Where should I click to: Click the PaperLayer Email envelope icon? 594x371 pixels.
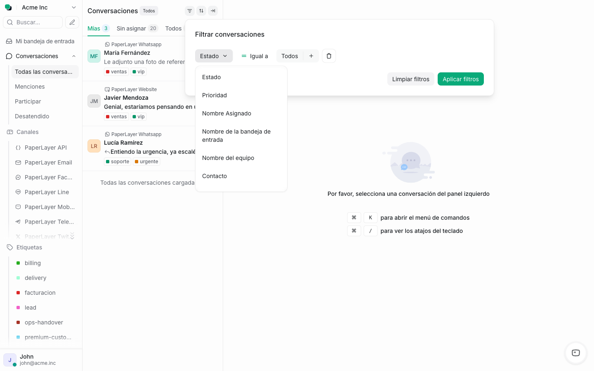tap(18, 162)
